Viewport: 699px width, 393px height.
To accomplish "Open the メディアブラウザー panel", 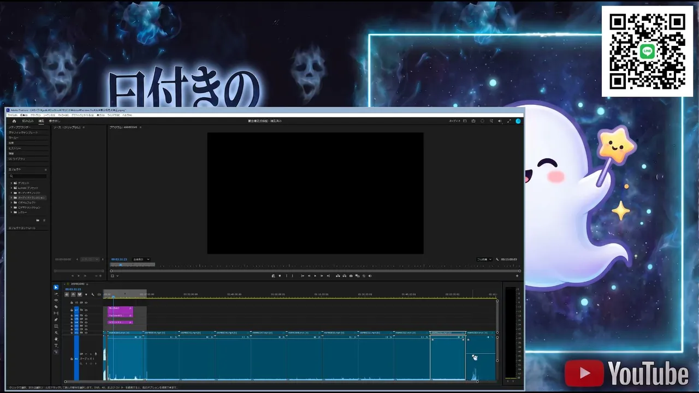I will point(20,127).
